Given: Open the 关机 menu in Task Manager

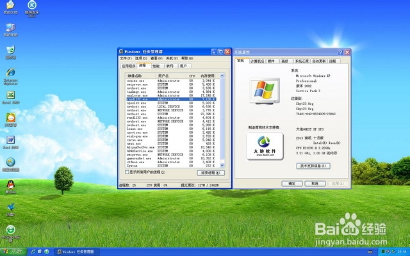Looking at the screenshot, I should click(x=172, y=58).
